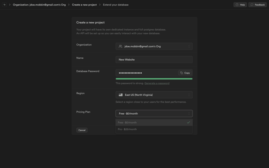Image resolution: width=269 pixels, height=168 pixels.
Task: Go to Organization breadcrumb link
Action: 39,5
